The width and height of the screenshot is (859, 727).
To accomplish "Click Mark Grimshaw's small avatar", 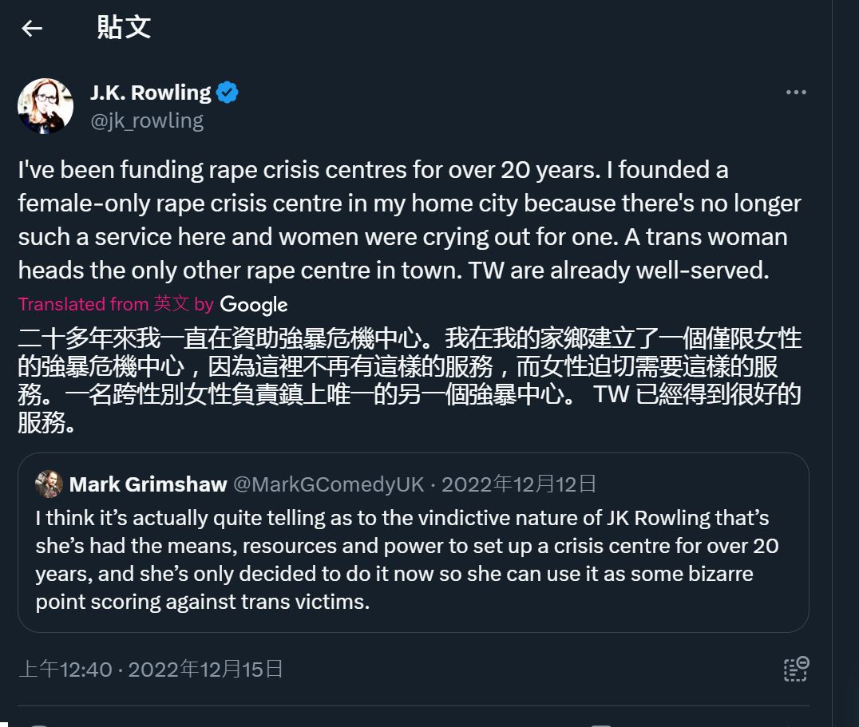I will (49, 484).
